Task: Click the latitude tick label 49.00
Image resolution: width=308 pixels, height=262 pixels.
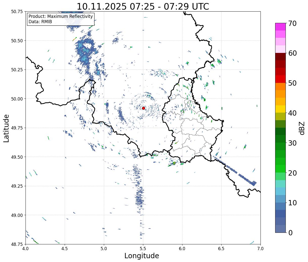Action: [x=17, y=215]
